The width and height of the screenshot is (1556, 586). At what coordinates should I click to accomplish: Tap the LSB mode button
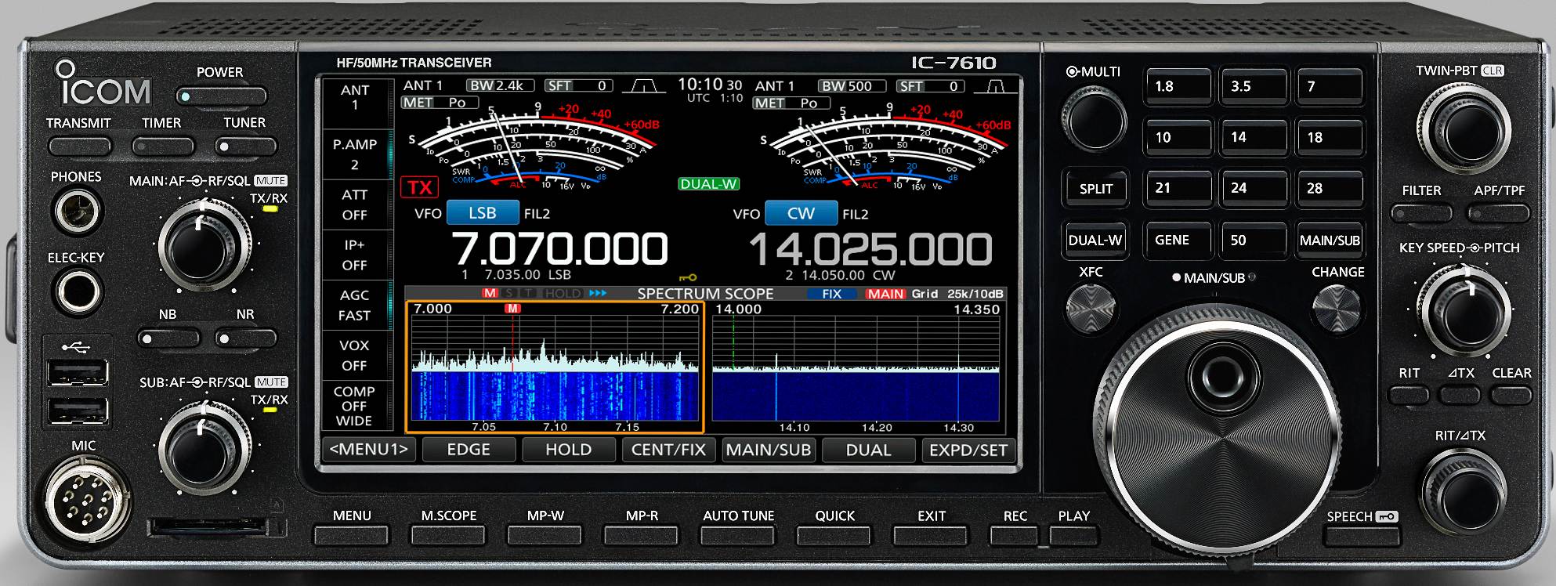[483, 213]
